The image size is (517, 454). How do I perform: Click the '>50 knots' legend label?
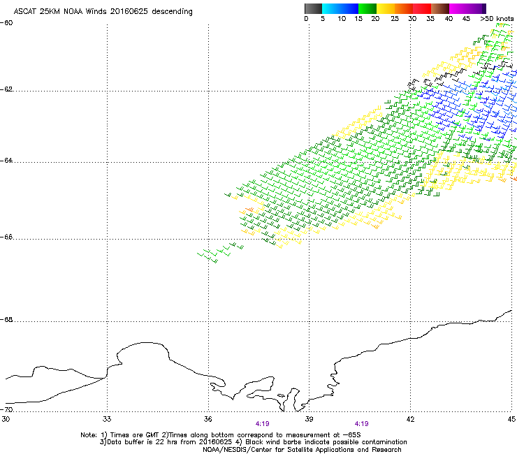click(497, 19)
